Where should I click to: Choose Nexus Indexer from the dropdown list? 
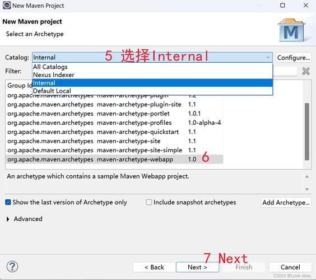[x=152, y=75]
